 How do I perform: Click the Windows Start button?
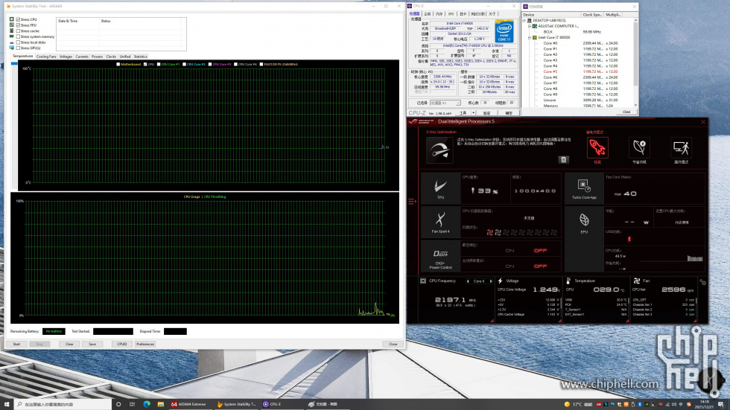[x=7, y=405]
